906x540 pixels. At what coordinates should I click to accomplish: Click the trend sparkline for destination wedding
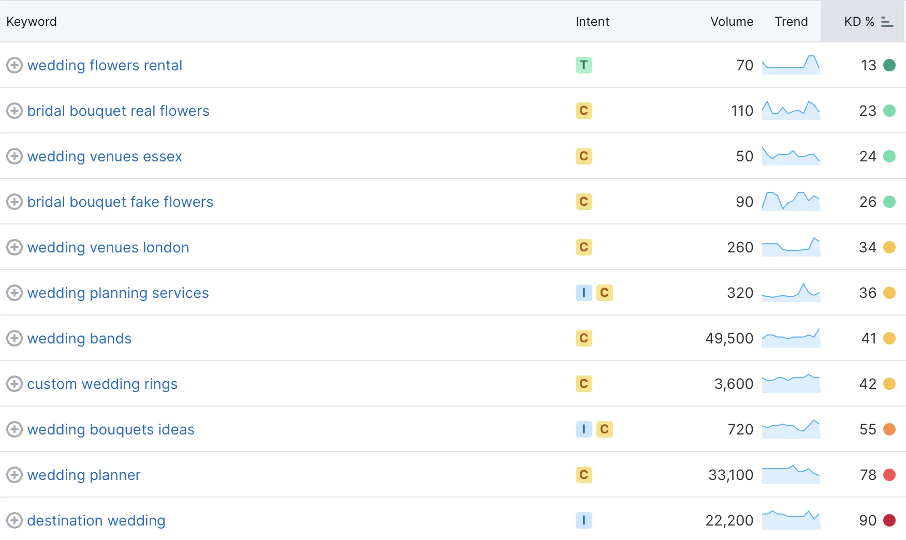click(791, 520)
